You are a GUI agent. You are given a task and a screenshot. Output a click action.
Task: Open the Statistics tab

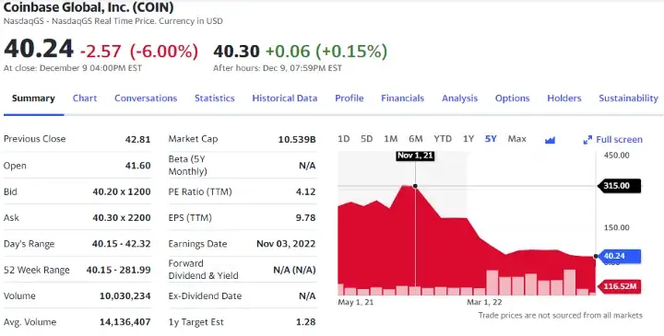click(x=215, y=98)
